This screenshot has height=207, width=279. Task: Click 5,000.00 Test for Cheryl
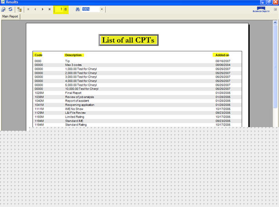tap(81, 85)
